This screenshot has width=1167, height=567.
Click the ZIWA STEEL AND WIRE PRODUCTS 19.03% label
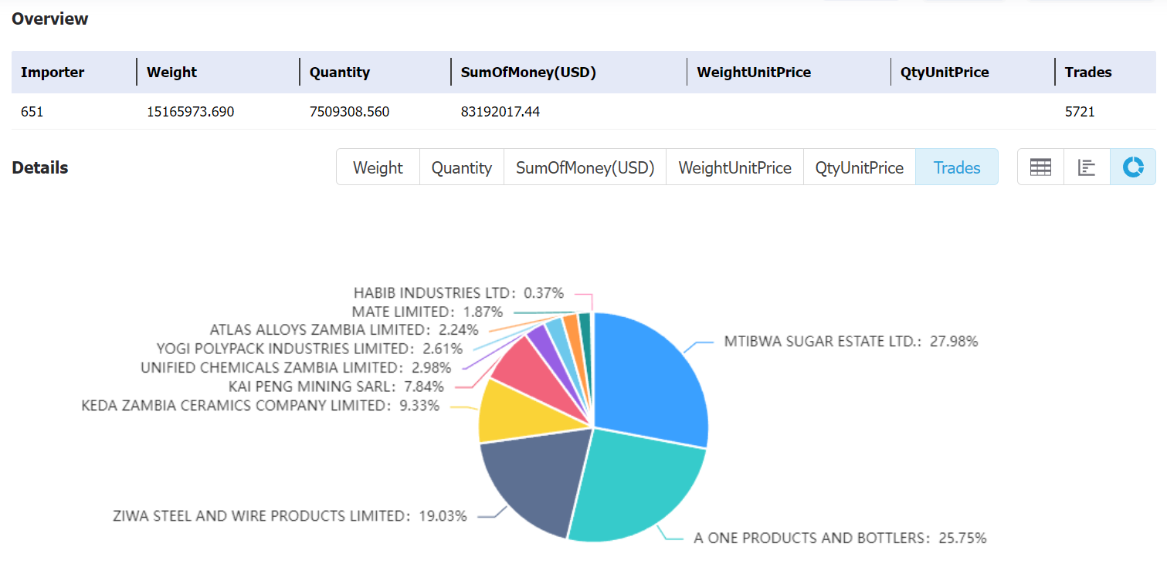click(x=290, y=516)
